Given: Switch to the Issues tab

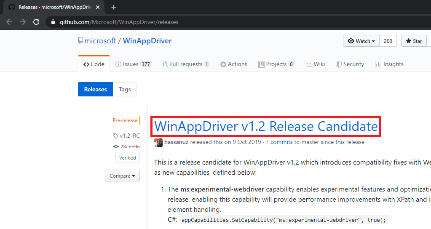Looking at the screenshot, I should [x=133, y=64].
